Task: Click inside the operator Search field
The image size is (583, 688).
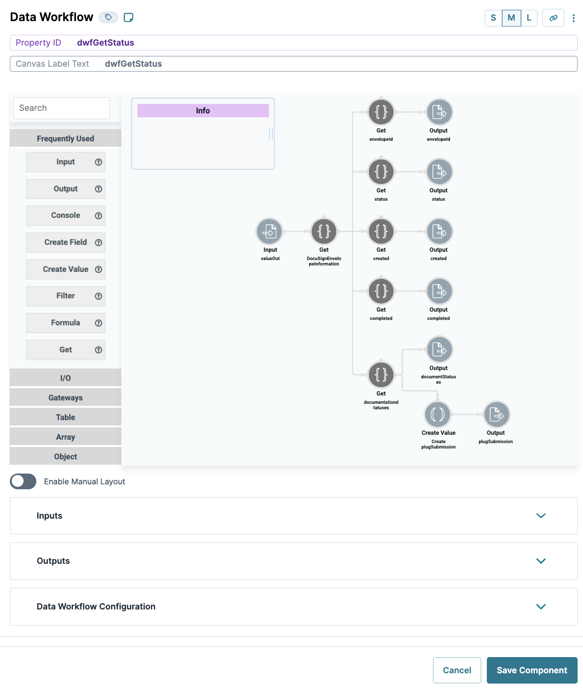Action: 61,107
